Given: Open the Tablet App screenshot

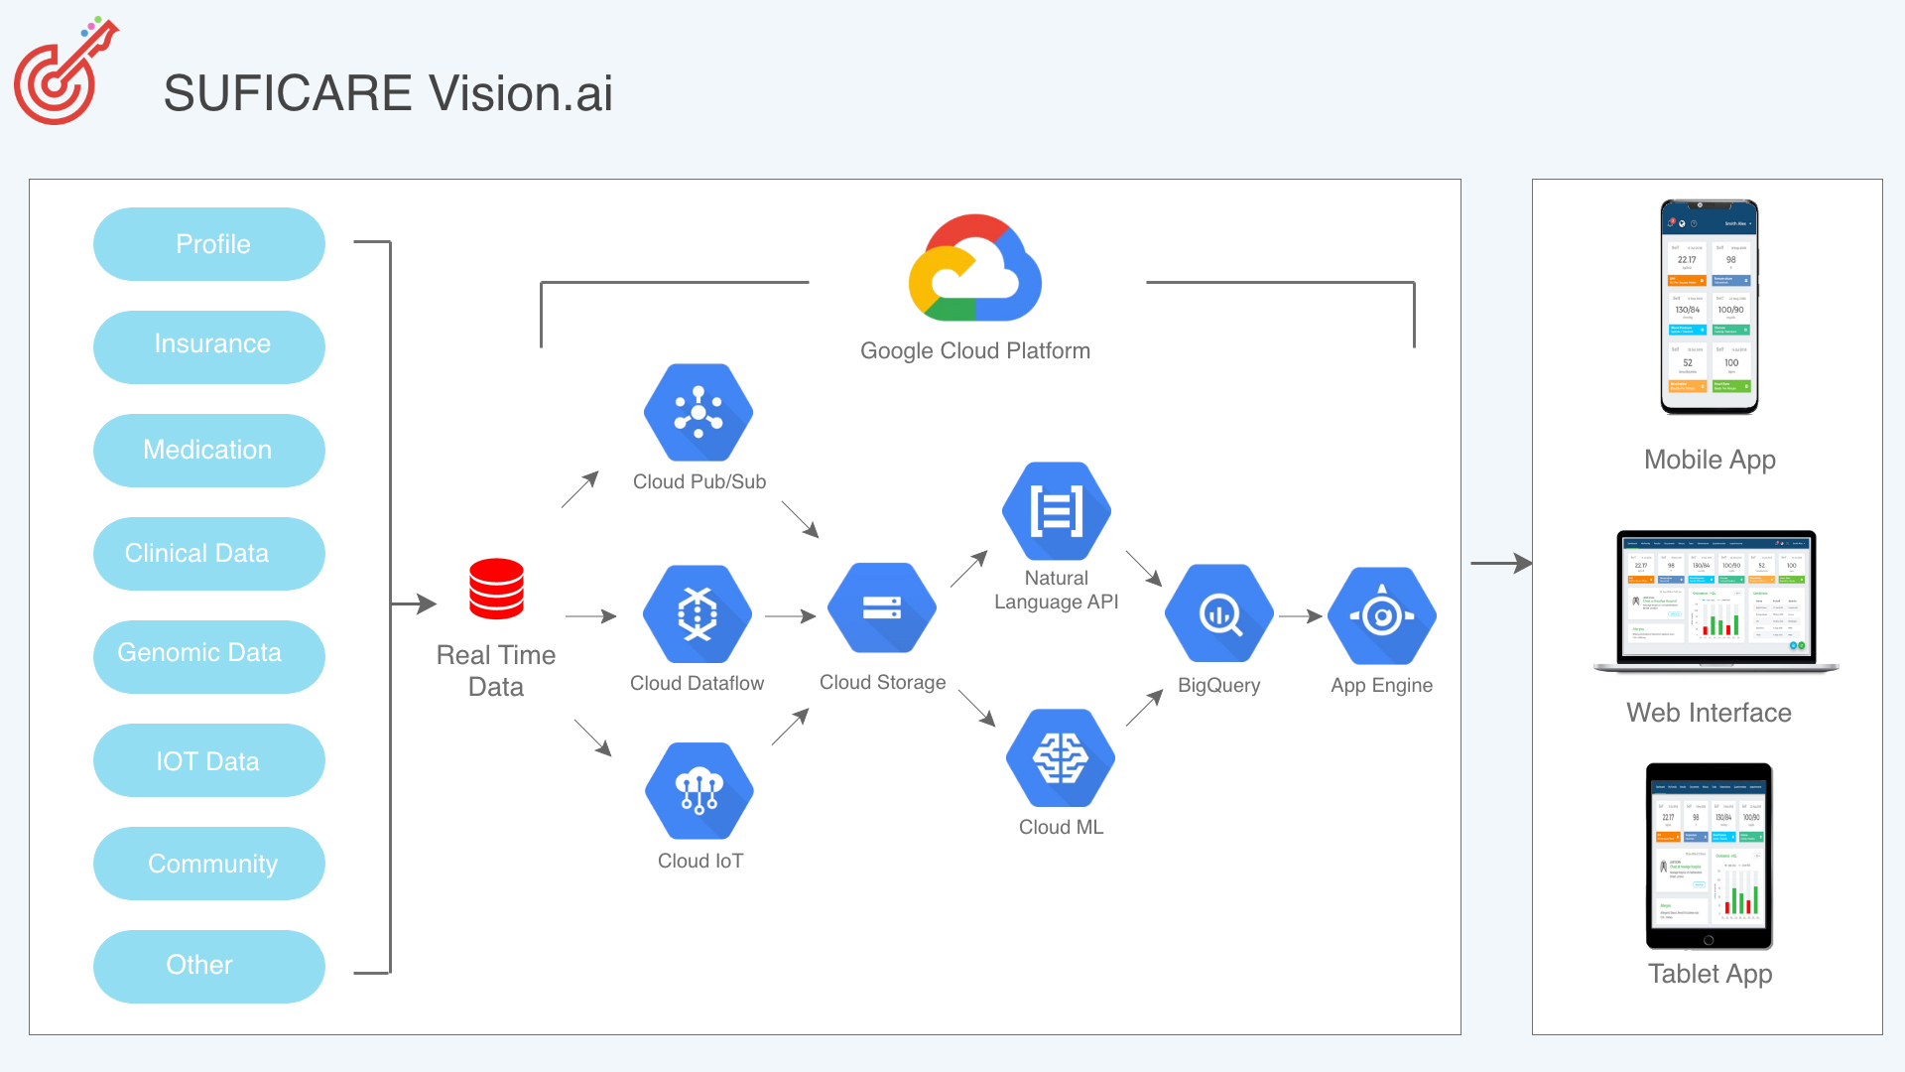Looking at the screenshot, I should [1709, 857].
